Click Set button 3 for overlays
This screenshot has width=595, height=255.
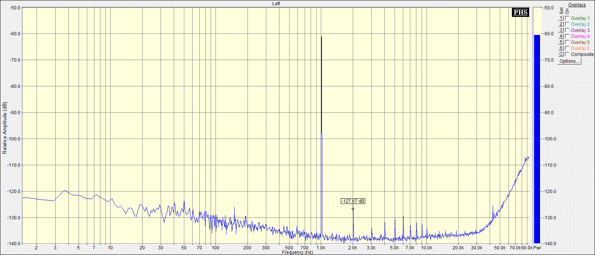click(x=561, y=30)
